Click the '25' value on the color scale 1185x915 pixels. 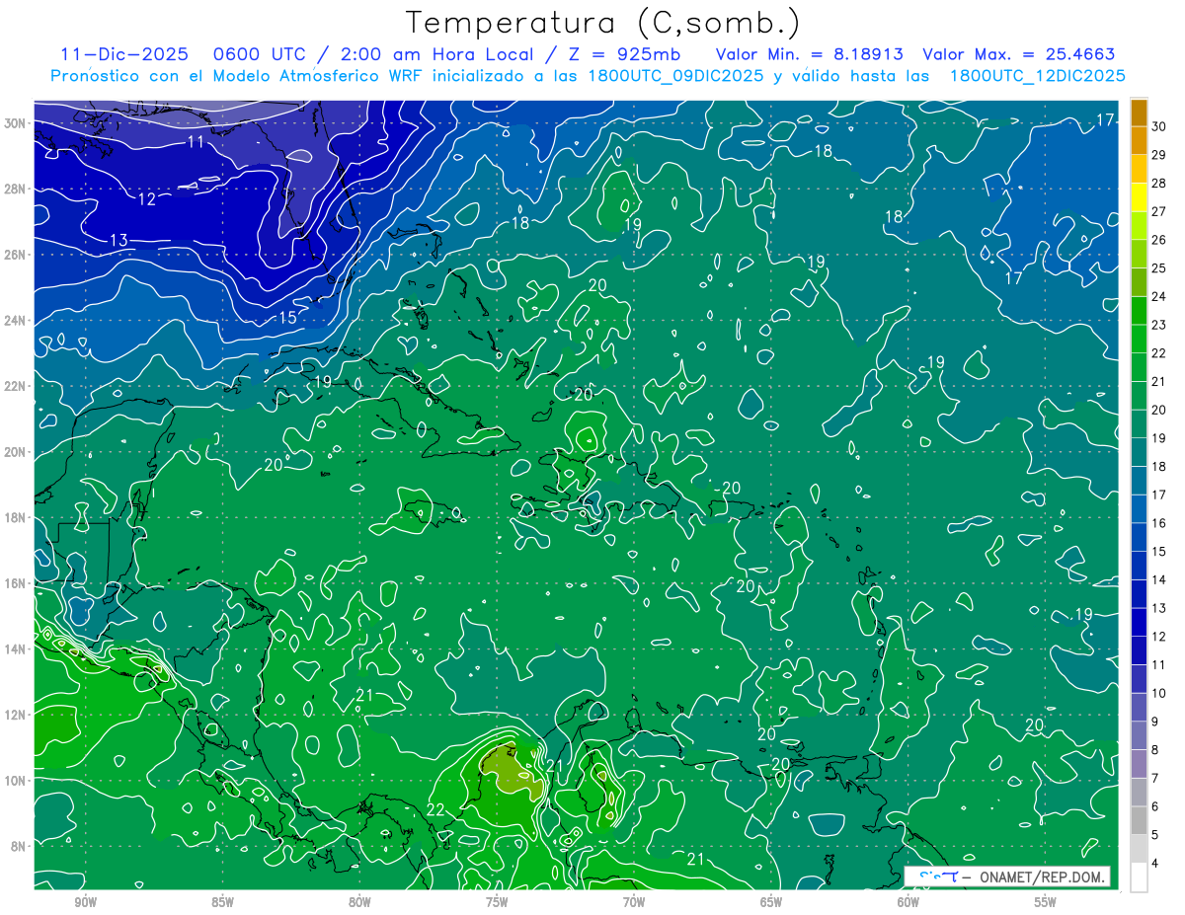[1158, 267]
